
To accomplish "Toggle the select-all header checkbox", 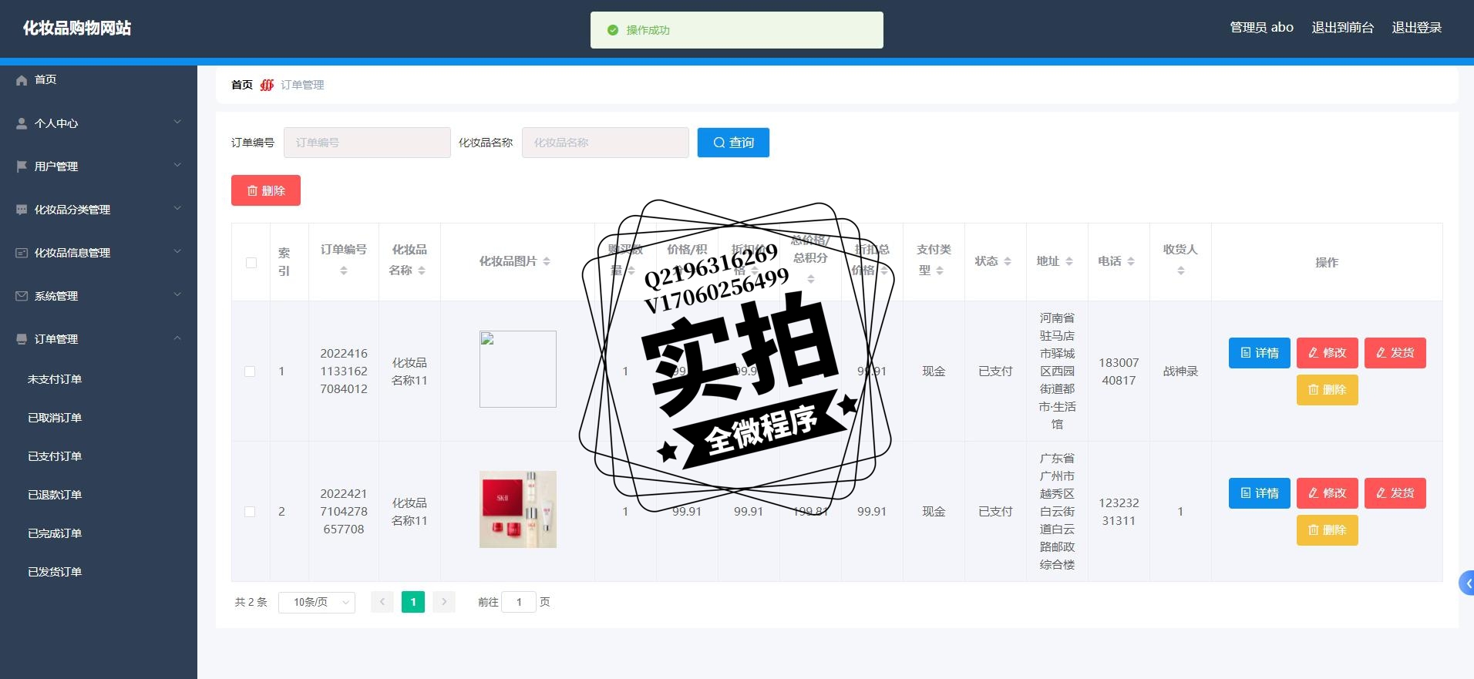I will click(x=251, y=263).
